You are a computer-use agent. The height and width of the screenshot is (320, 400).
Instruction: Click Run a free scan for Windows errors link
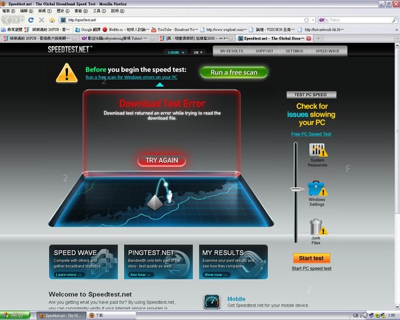(x=131, y=77)
